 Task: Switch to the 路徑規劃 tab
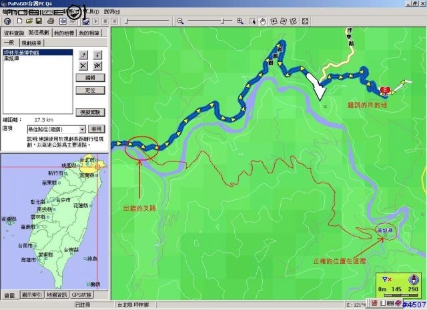39,33
